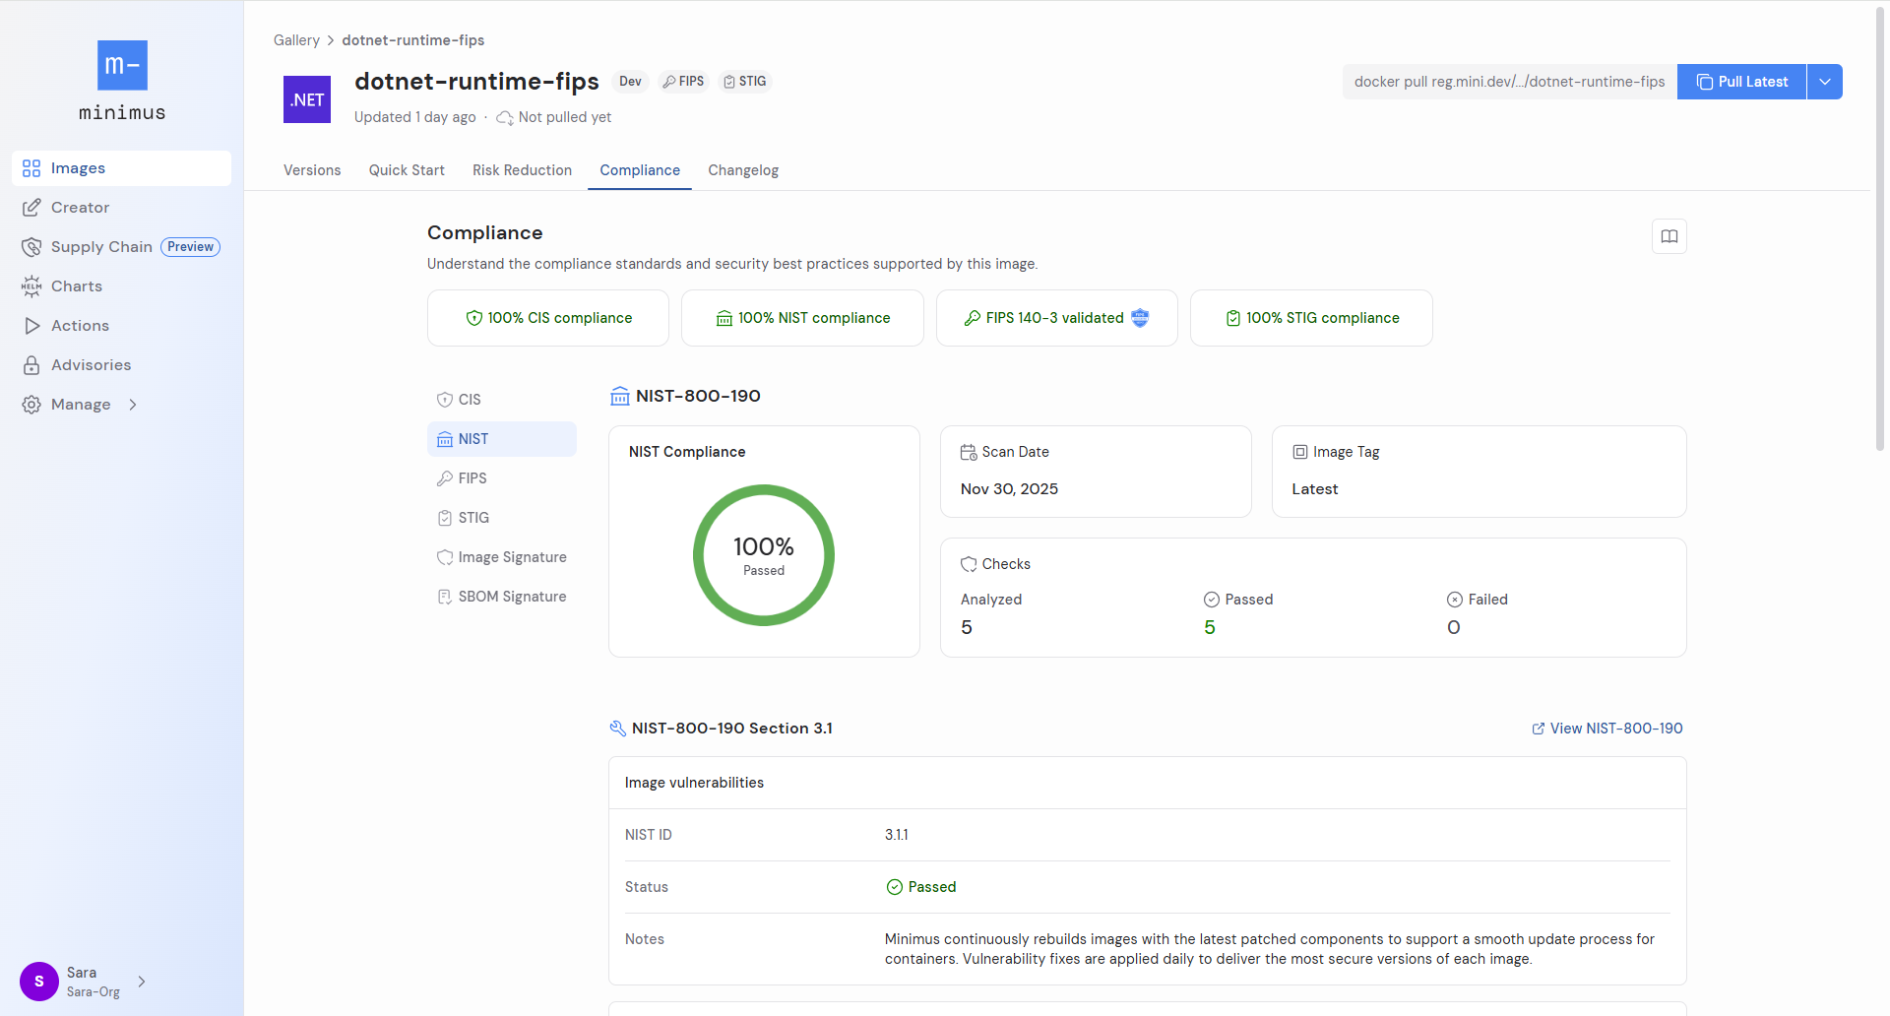Click the FIPS badge next to image title
Screen dimensions: 1890x1016
[682, 81]
